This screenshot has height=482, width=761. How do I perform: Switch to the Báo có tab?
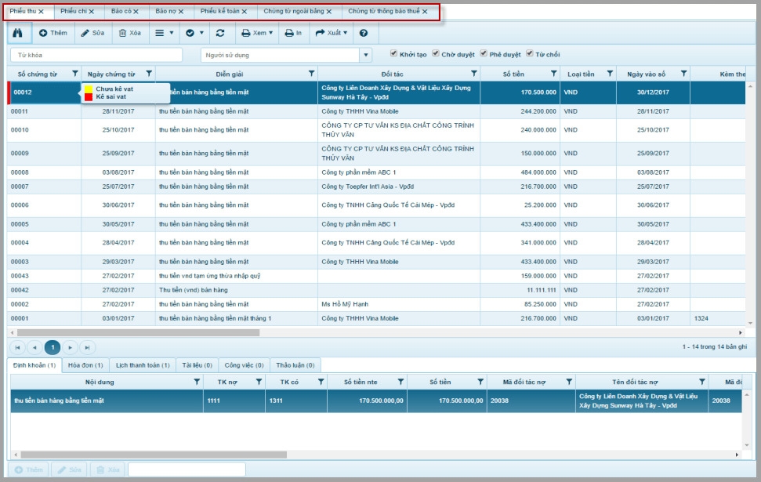(x=121, y=12)
